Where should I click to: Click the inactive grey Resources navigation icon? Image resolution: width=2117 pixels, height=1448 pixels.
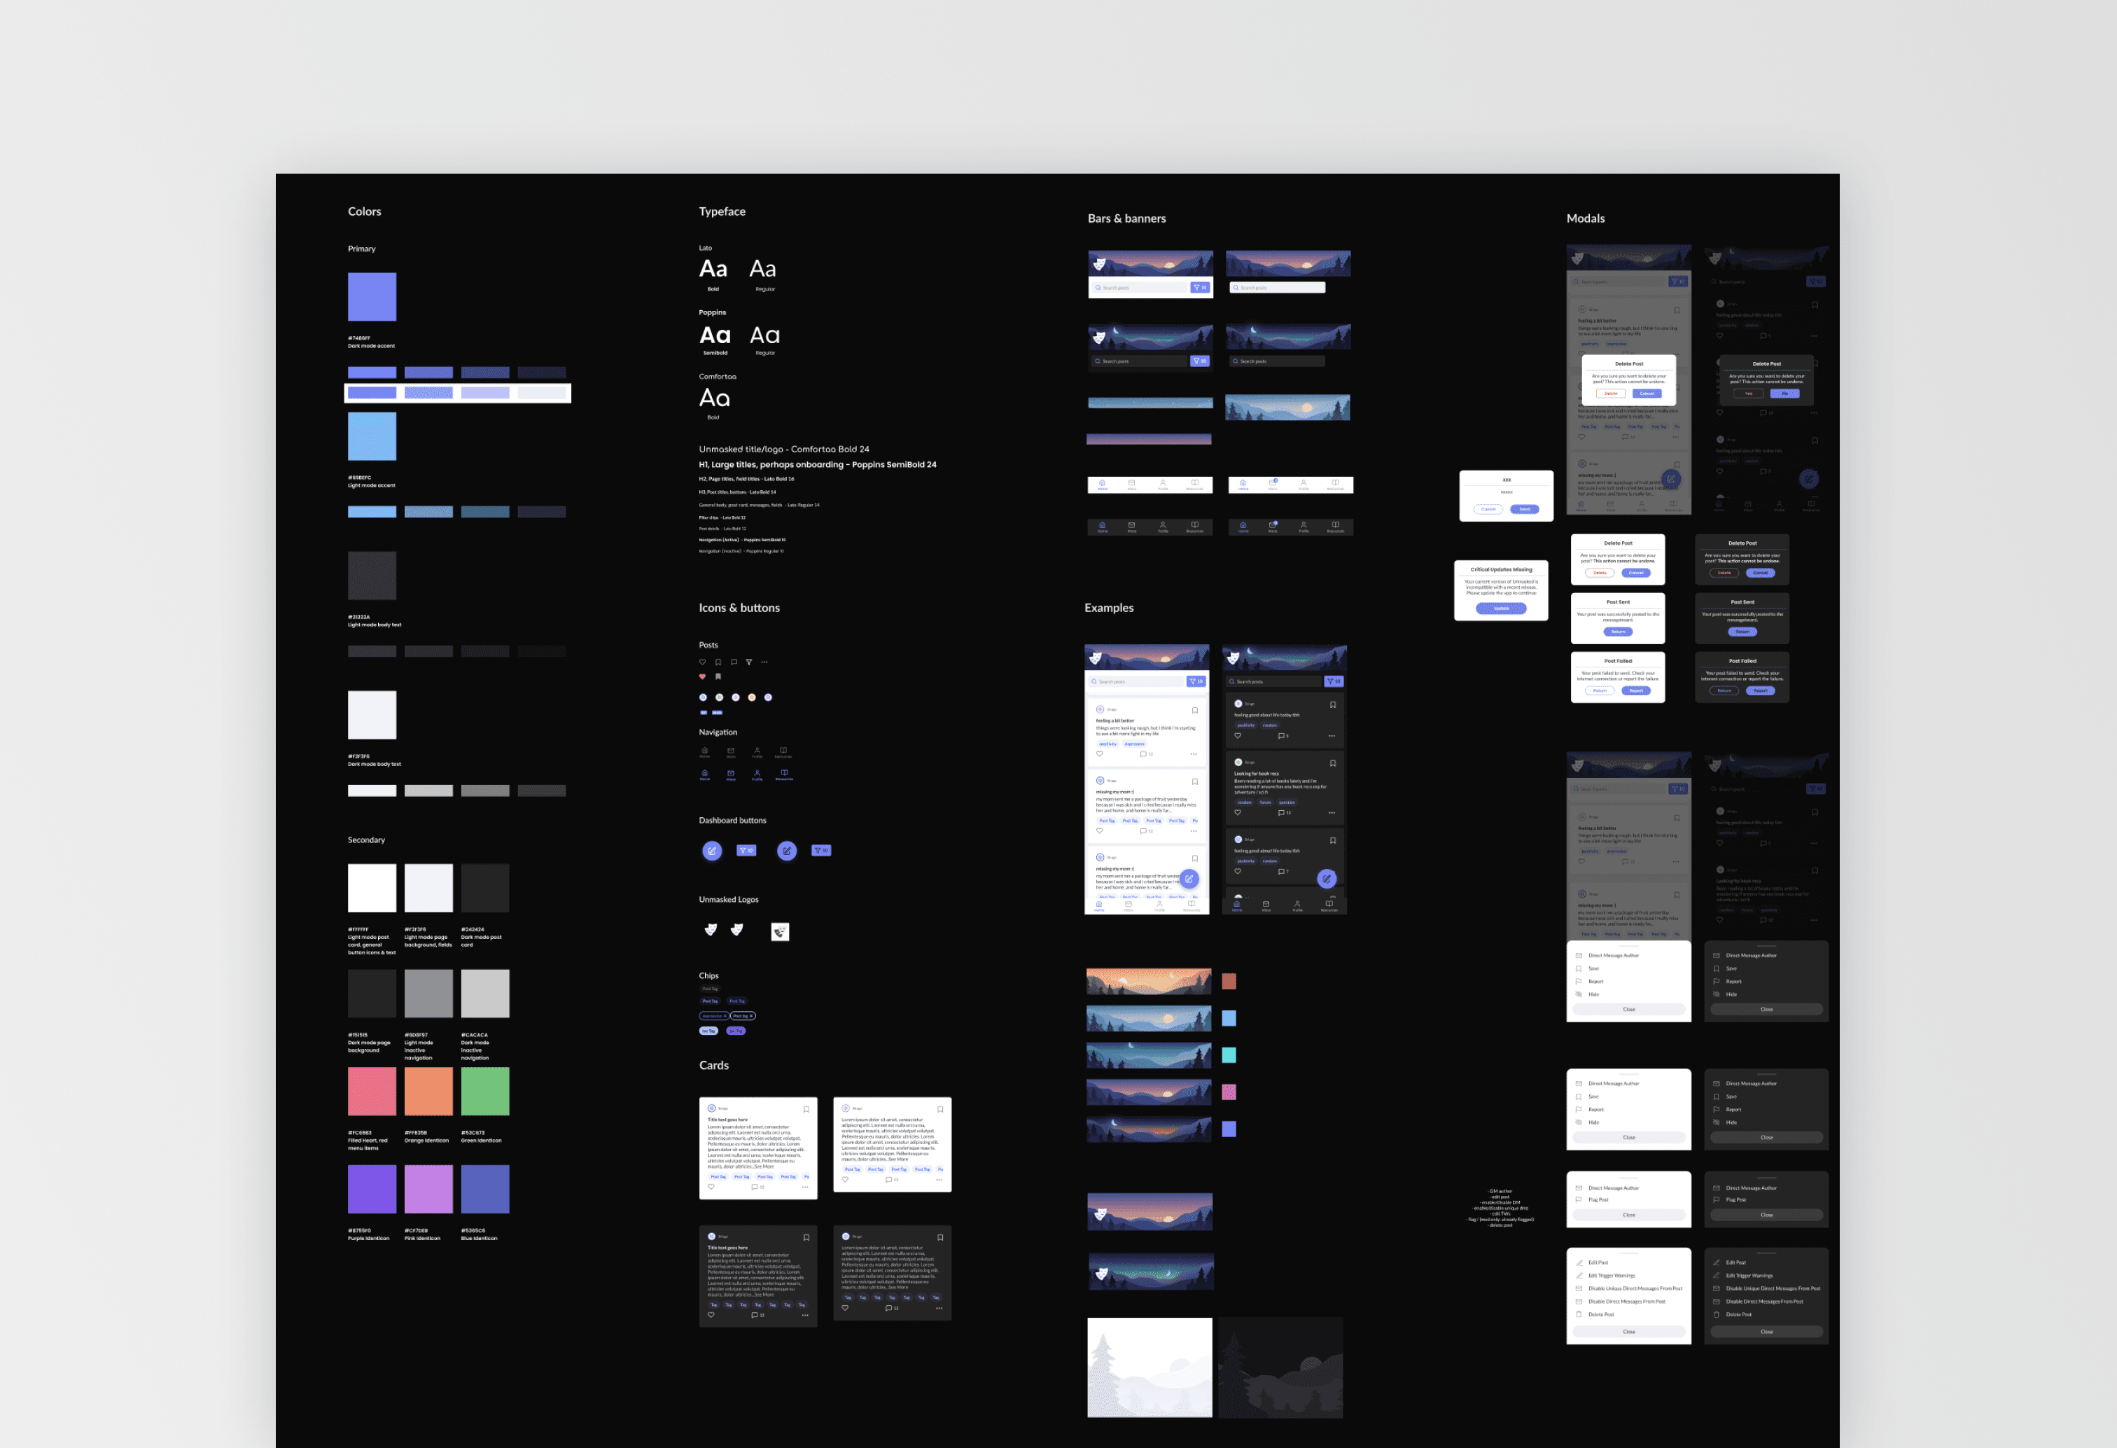coord(783,751)
